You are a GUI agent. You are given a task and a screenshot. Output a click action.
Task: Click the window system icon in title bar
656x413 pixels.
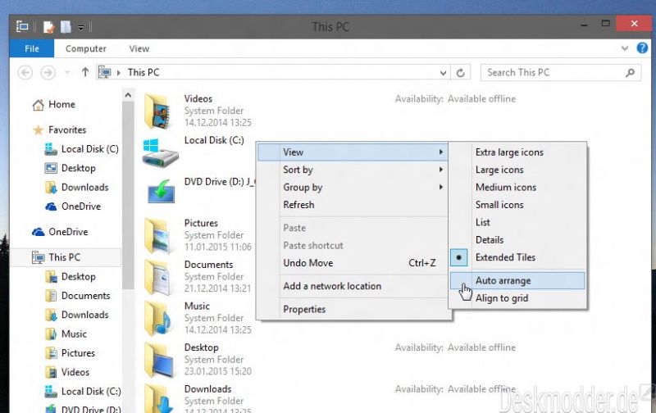point(22,27)
